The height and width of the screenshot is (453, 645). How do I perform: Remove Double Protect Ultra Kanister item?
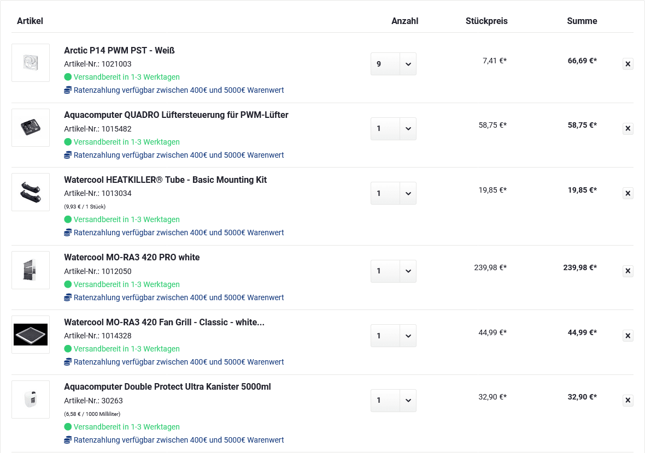click(x=628, y=401)
